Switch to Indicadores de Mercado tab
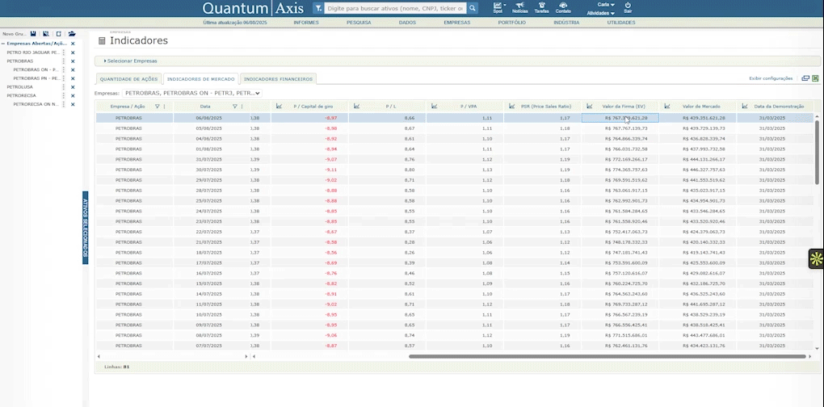 pyautogui.click(x=200, y=79)
